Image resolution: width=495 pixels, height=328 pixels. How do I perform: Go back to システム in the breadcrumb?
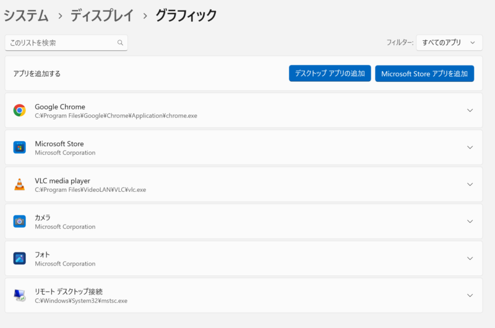pyautogui.click(x=26, y=15)
